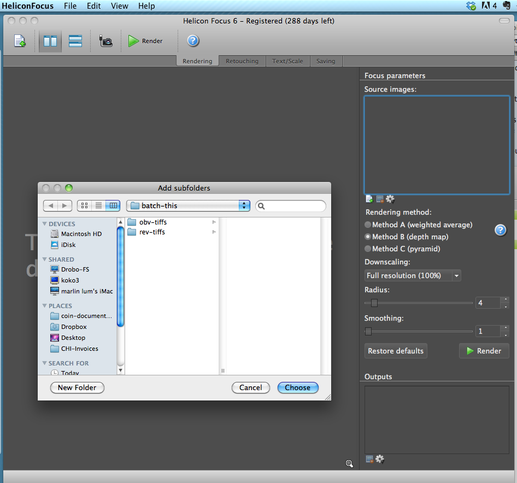Go forward in the Add subfolders dialog

click(x=65, y=206)
